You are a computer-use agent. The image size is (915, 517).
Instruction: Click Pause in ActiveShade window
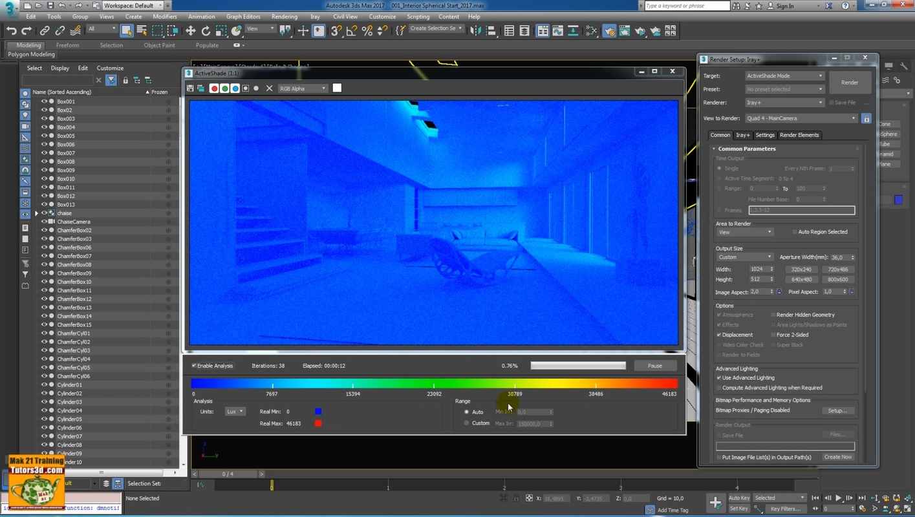tap(655, 366)
